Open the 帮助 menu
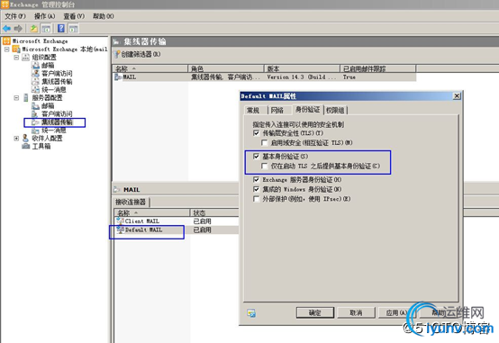 tap(103, 16)
